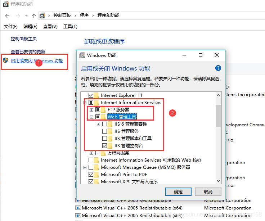The image size is (265, 221).
Task: Select Microsoft XPS 文档写入程序 label
Action: [x=129, y=181]
